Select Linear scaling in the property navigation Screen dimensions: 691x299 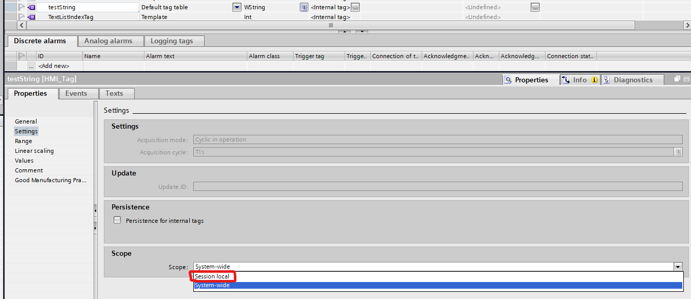[x=34, y=151]
